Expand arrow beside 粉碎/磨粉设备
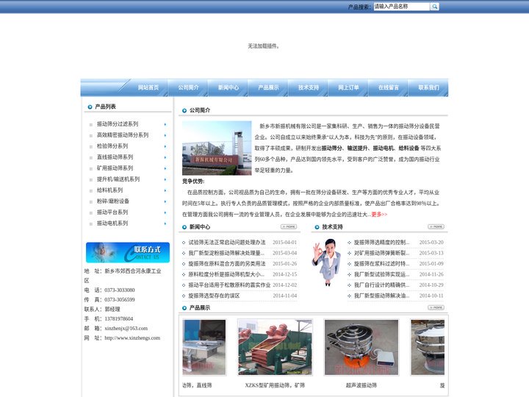Screen dimensions: 529x397 pos(165,201)
